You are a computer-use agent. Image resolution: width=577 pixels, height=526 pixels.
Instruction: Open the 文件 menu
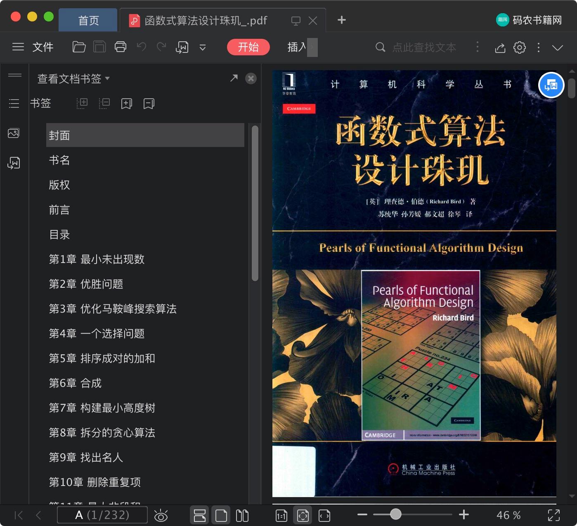point(43,47)
